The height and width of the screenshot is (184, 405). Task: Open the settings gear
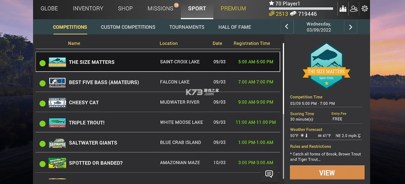point(365,9)
